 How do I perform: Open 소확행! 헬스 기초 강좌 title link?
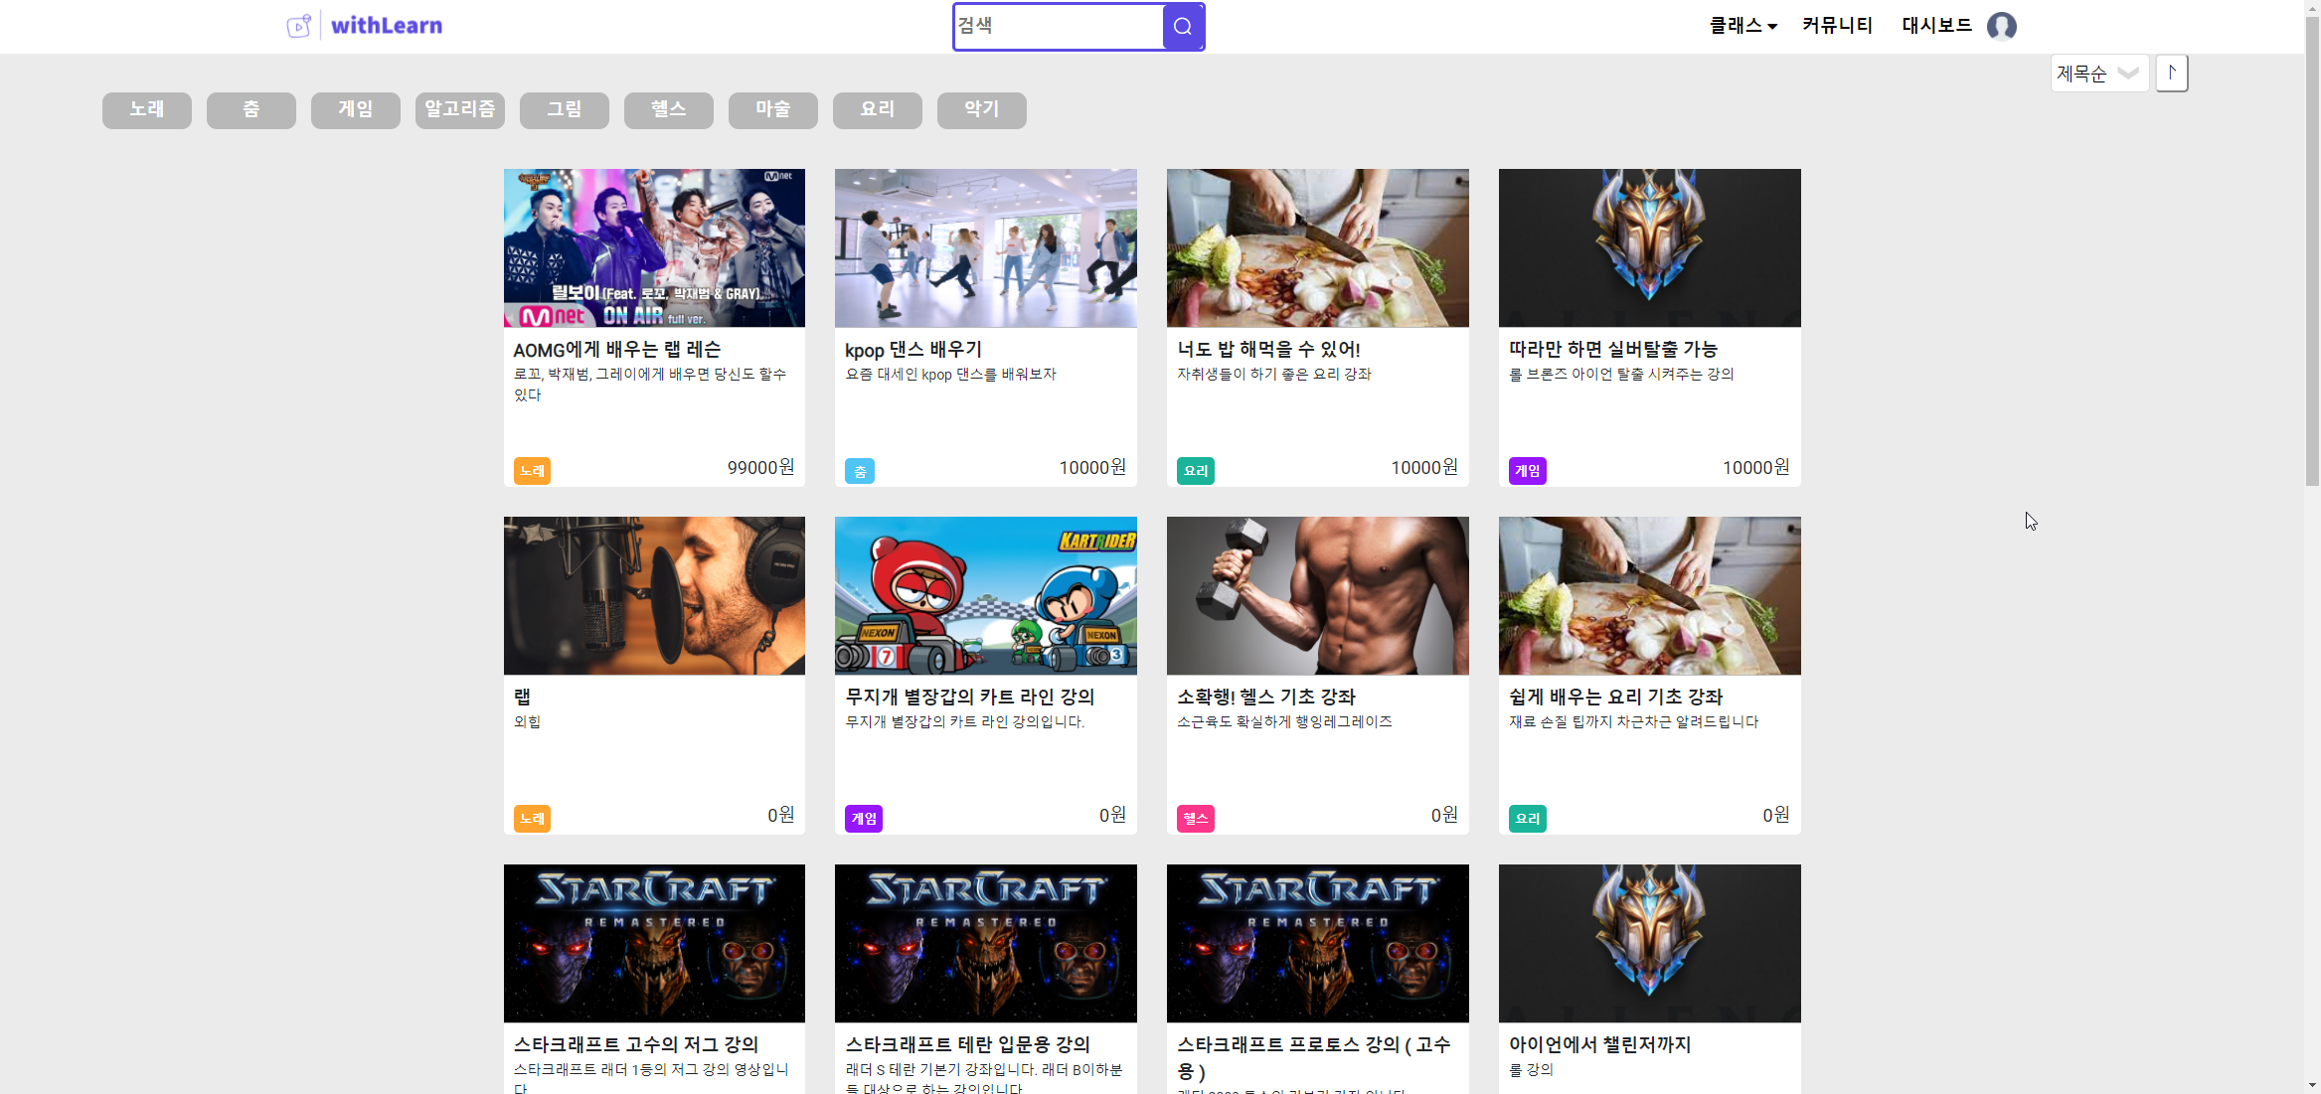click(x=1265, y=697)
